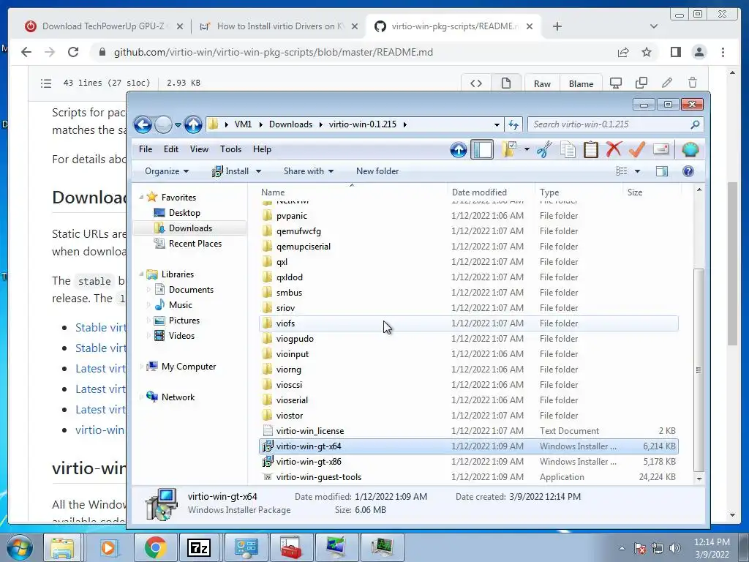The image size is (749, 562).
Task: Bookmark this page star icon
Action: [647, 52]
